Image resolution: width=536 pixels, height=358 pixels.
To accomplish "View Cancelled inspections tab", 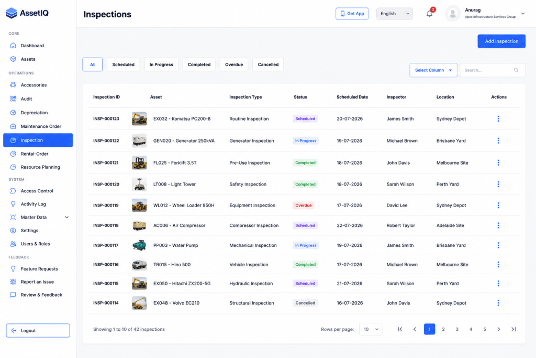I will click(268, 64).
